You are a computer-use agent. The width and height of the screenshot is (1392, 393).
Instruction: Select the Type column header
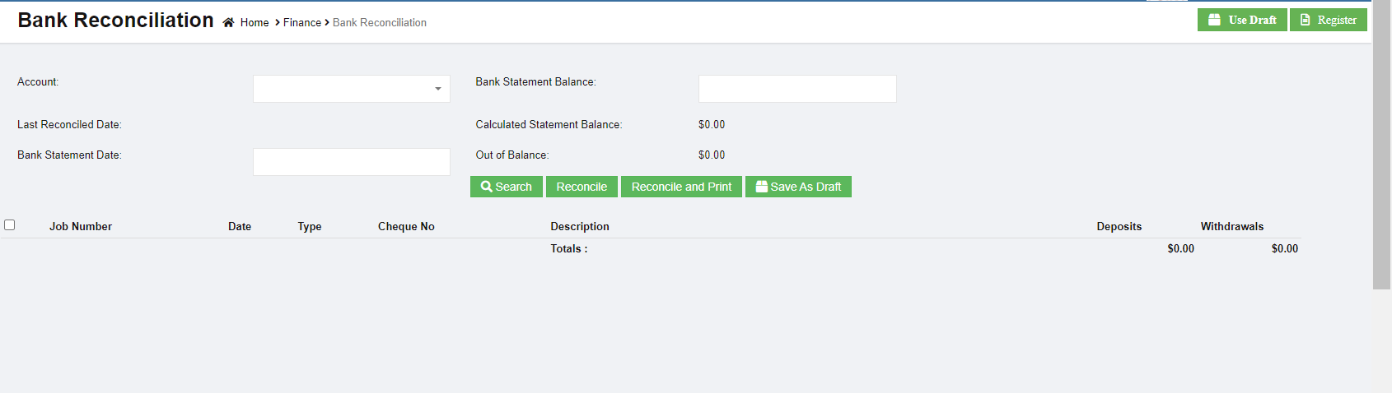pos(310,227)
